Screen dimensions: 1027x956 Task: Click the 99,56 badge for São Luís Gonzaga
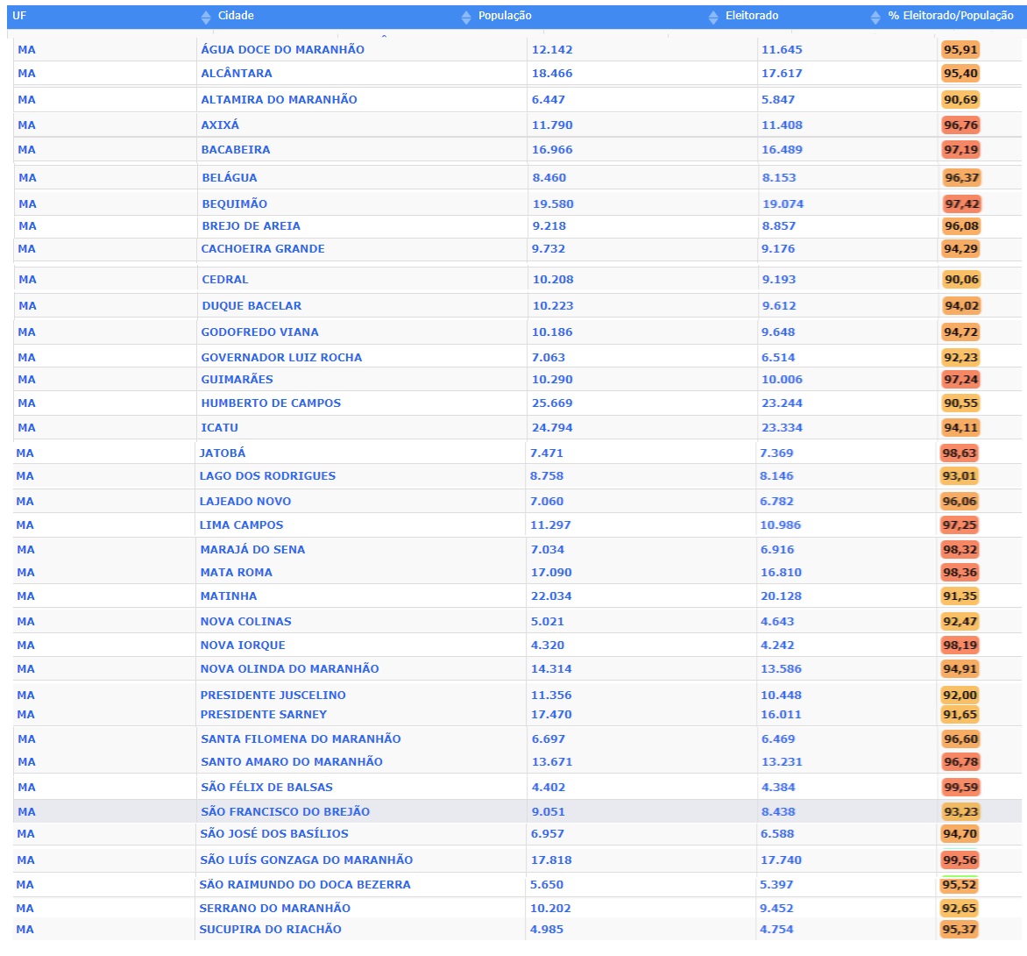(x=960, y=860)
